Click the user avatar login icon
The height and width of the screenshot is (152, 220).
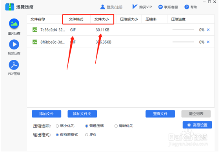[103, 7]
